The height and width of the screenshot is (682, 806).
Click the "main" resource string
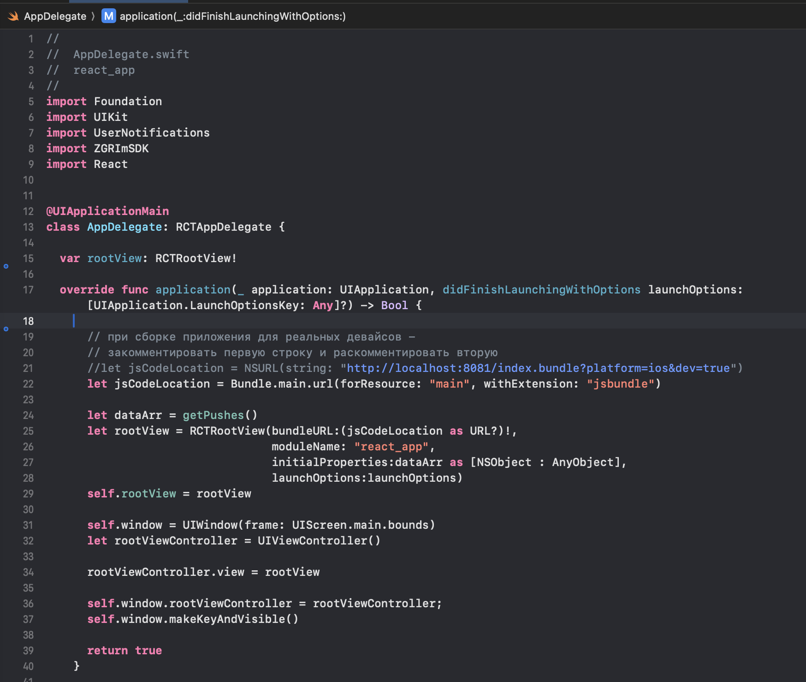tap(450, 384)
